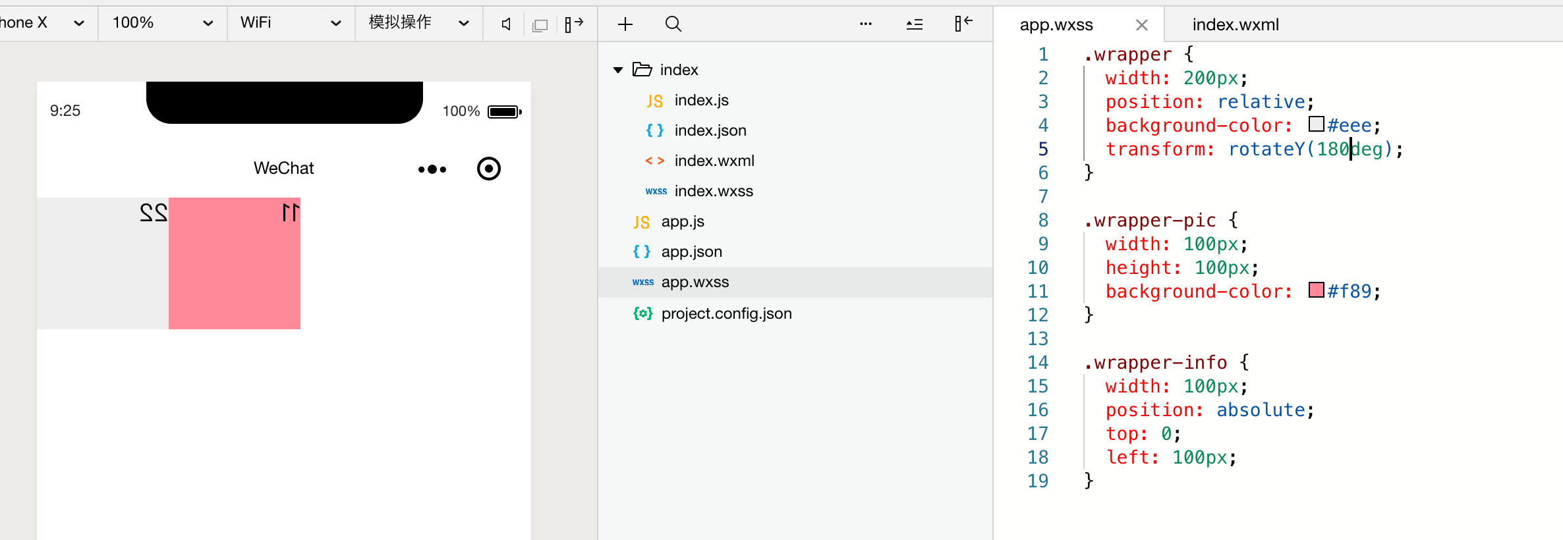Click 'position: relative' on line 3
This screenshot has width=1563, height=540.
[x=1205, y=102]
